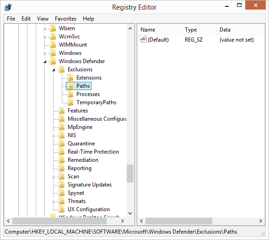This screenshot has height=240, width=269.
Task: Expand the Wbem key
Action: click(x=45, y=29)
